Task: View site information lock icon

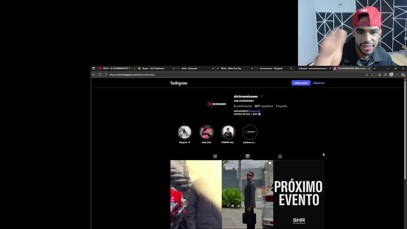Action: (106, 75)
